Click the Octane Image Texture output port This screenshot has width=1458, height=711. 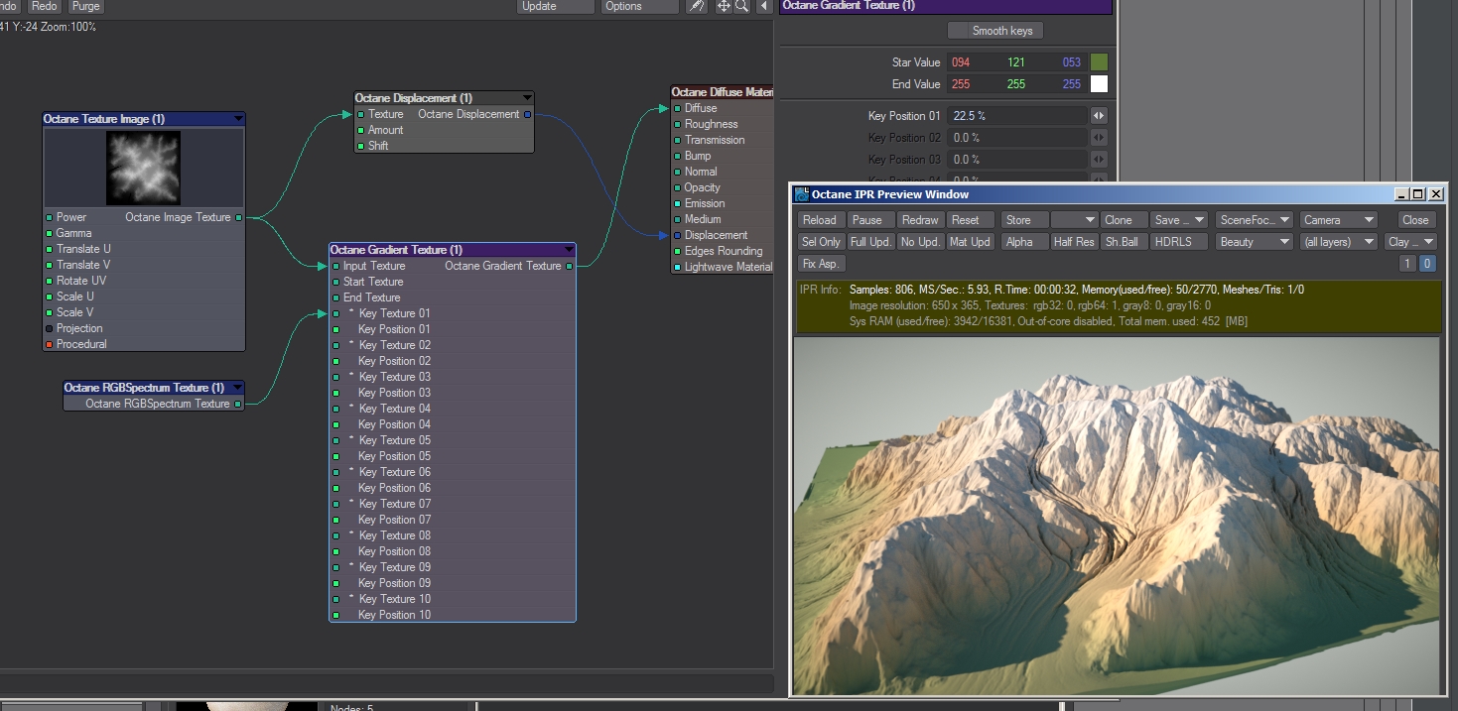coord(238,217)
